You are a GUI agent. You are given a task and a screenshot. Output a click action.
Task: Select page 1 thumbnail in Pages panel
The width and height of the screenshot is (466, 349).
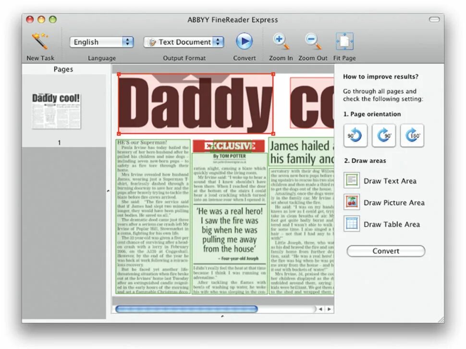coord(56,111)
